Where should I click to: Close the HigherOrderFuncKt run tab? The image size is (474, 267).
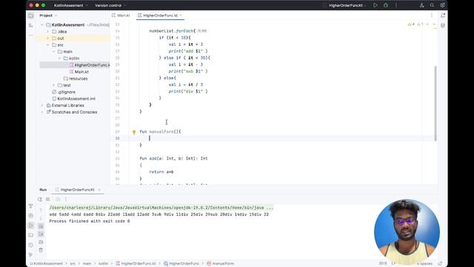pyautogui.click(x=99, y=190)
